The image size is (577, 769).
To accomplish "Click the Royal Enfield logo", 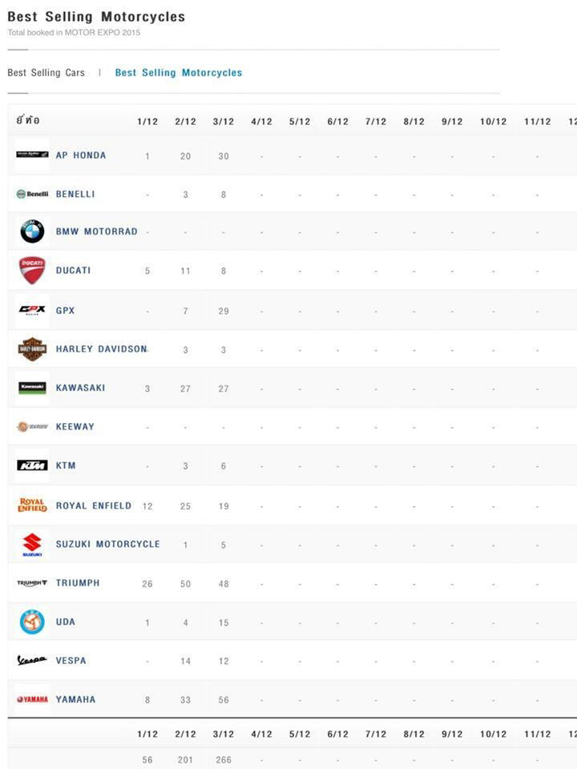I will (x=32, y=505).
